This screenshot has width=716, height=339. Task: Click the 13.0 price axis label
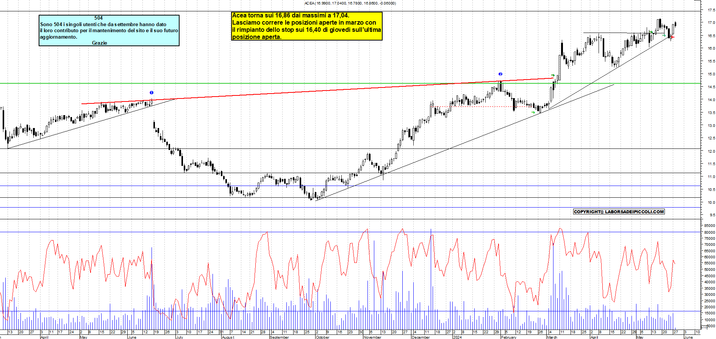[x=711, y=126]
